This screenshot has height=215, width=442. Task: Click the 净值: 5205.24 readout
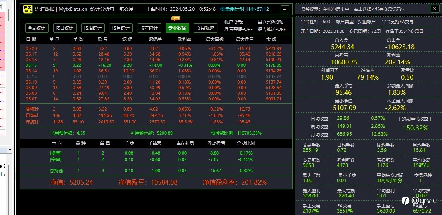tap(71, 182)
